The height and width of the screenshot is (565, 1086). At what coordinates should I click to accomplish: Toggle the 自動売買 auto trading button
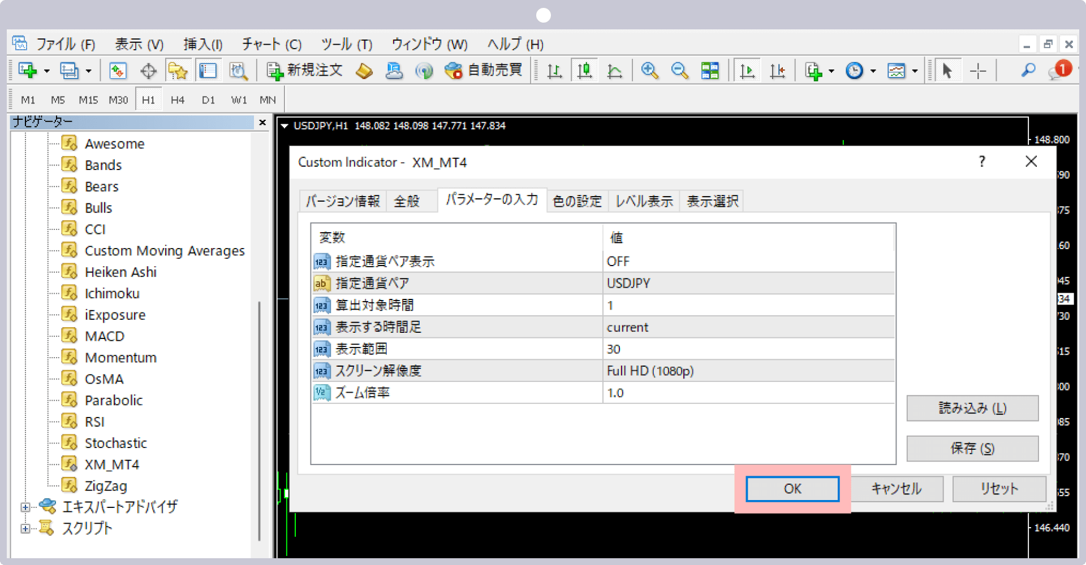483,71
